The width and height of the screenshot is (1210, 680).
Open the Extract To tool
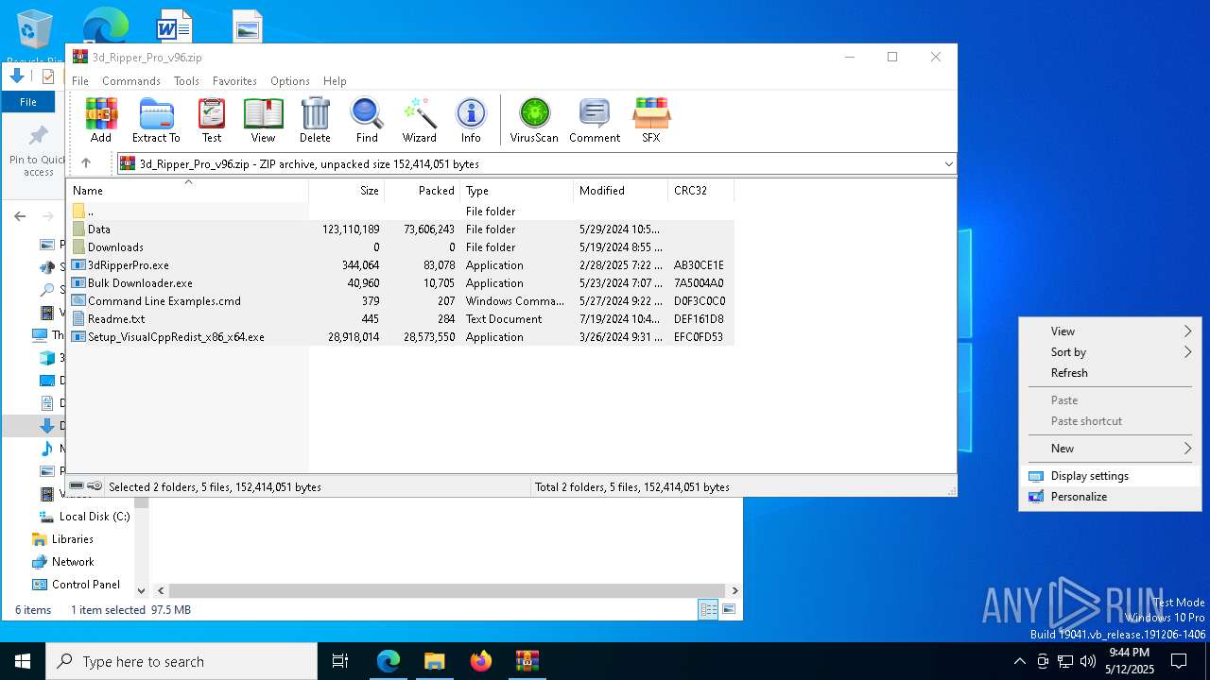[156, 120]
